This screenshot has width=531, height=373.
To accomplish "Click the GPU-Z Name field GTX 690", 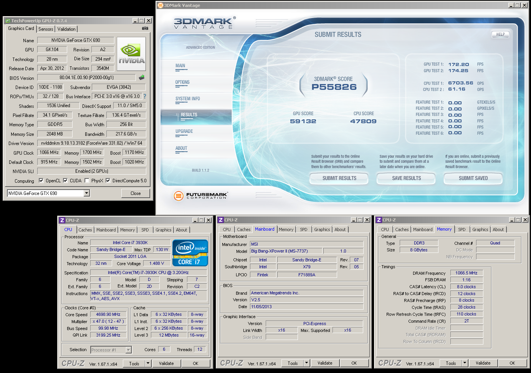I will point(76,40).
